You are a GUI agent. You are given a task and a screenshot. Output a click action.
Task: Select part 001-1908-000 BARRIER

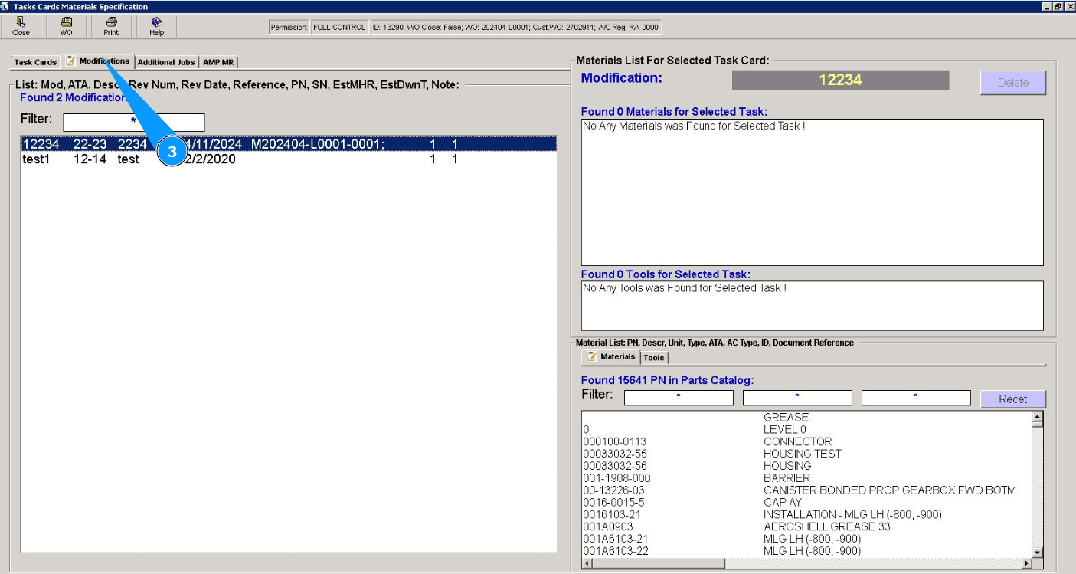[806, 478]
